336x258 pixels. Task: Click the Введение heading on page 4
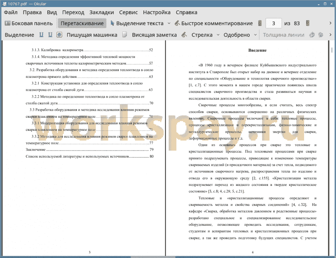(x=257, y=50)
